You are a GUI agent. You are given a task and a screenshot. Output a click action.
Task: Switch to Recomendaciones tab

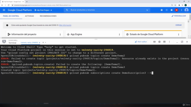48,16
